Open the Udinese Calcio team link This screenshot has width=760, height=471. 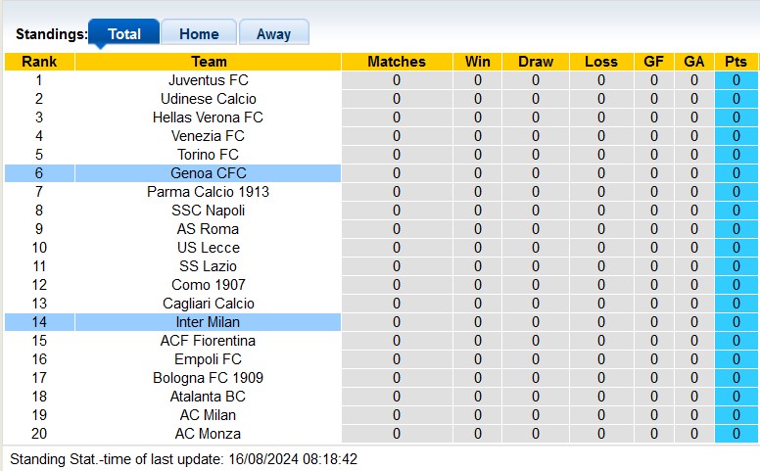click(x=209, y=99)
